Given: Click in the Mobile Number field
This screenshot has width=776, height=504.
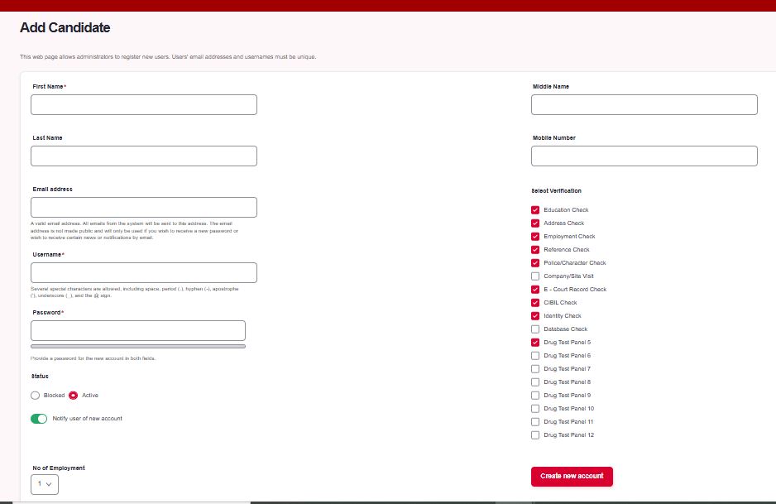Looking at the screenshot, I should pos(644,155).
